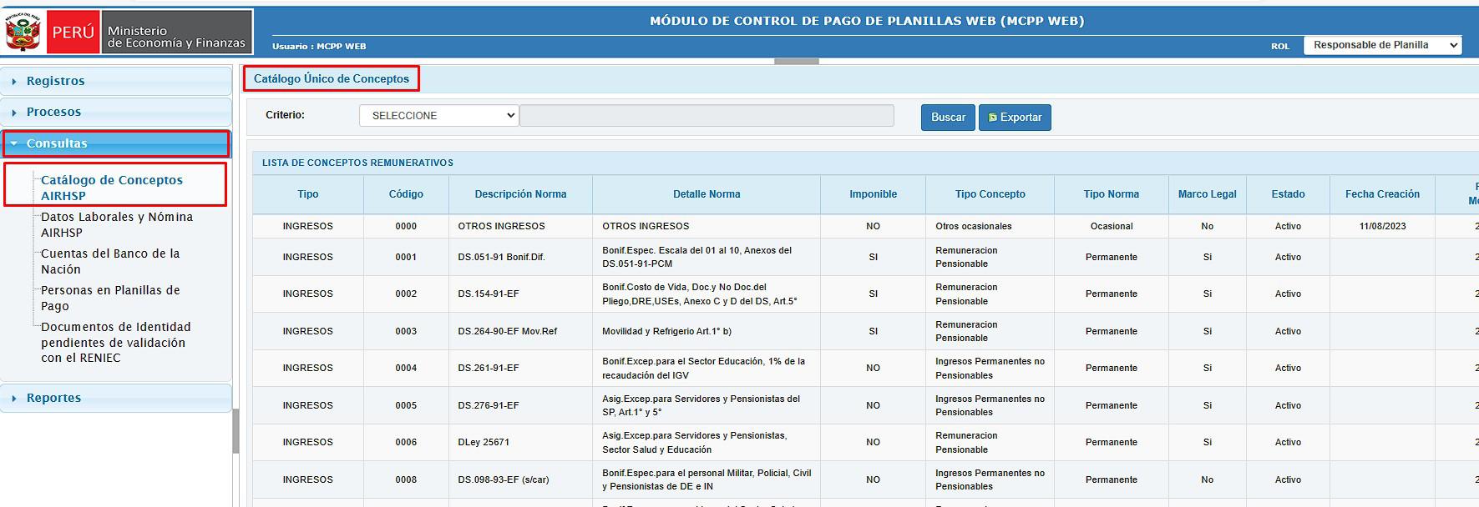This screenshot has height=507, width=1479.
Task: Click the Detalle Norma column header
Action: [707, 194]
